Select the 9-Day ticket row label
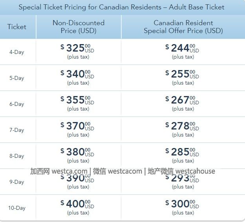The width and height of the screenshot is (245, 222). point(17,182)
